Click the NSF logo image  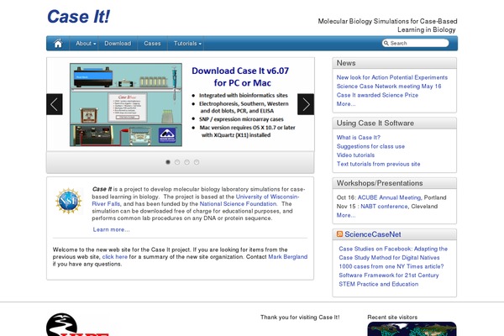[69, 201]
